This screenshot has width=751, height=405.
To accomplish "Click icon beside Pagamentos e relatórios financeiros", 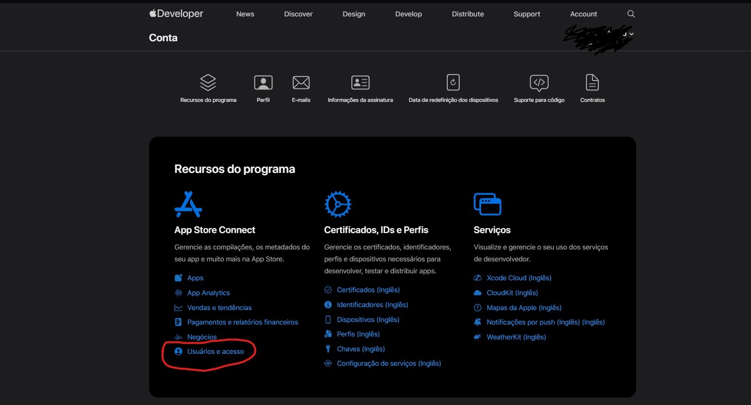I will click(x=178, y=322).
